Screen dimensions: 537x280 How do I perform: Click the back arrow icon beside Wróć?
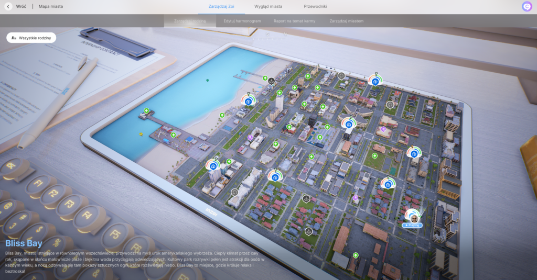click(x=8, y=6)
